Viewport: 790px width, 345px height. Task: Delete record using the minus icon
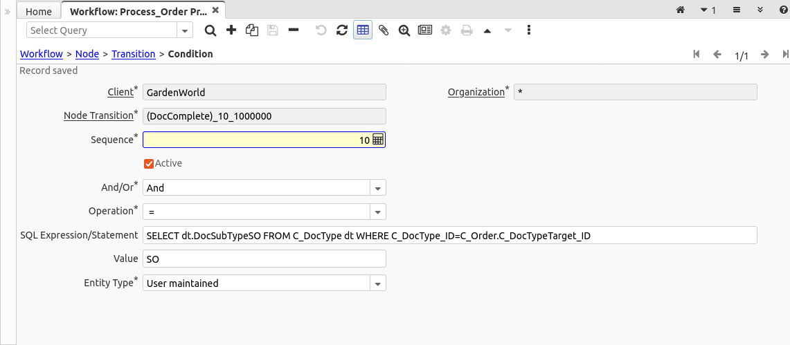click(x=294, y=30)
